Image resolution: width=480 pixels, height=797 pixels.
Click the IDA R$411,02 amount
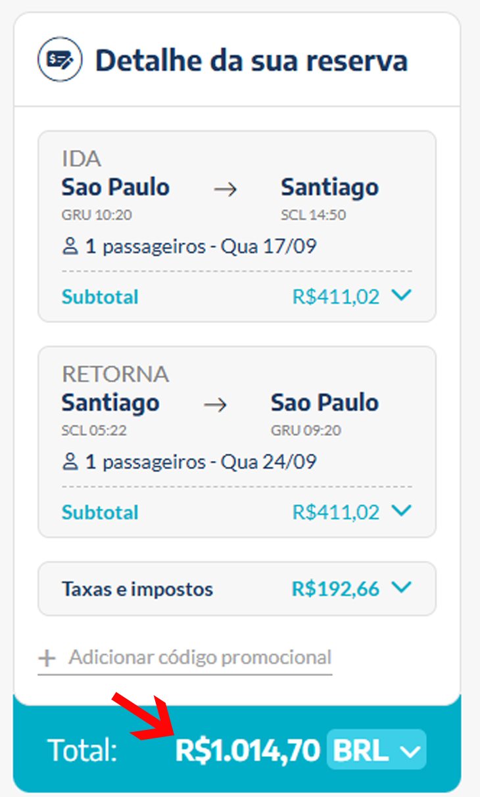(336, 297)
